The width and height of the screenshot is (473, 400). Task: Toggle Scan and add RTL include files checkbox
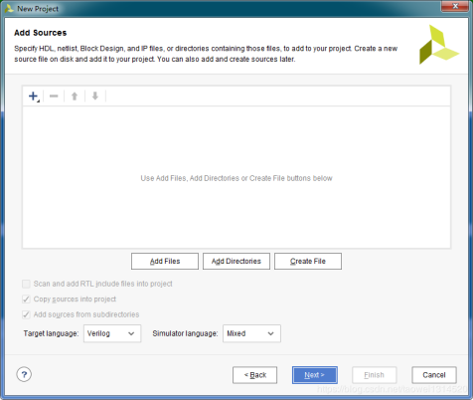coord(26,284)
